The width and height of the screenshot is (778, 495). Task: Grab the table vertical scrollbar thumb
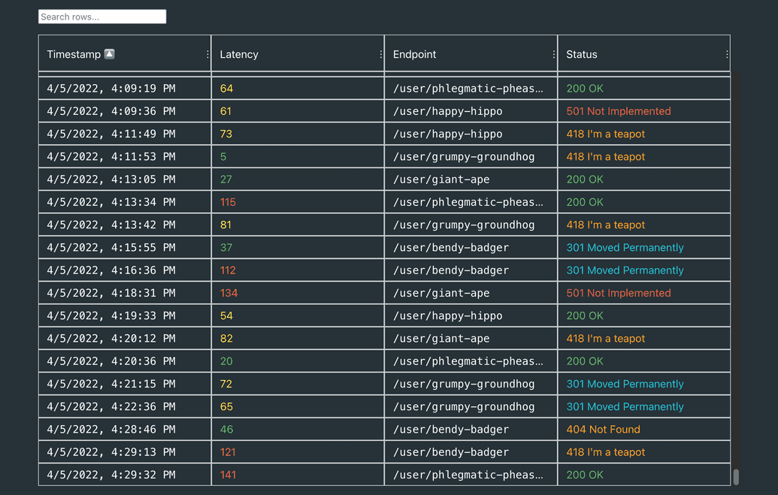click(x=736, y=477)
